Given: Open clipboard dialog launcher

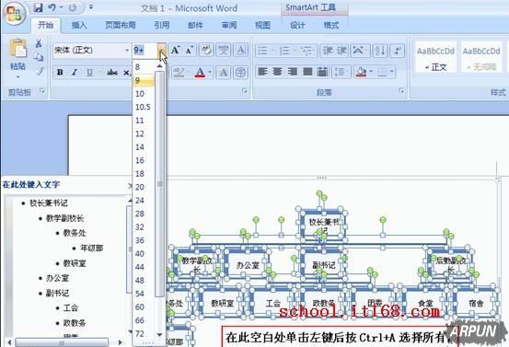Looking at the screenshot, I should [x=42, y=91].
